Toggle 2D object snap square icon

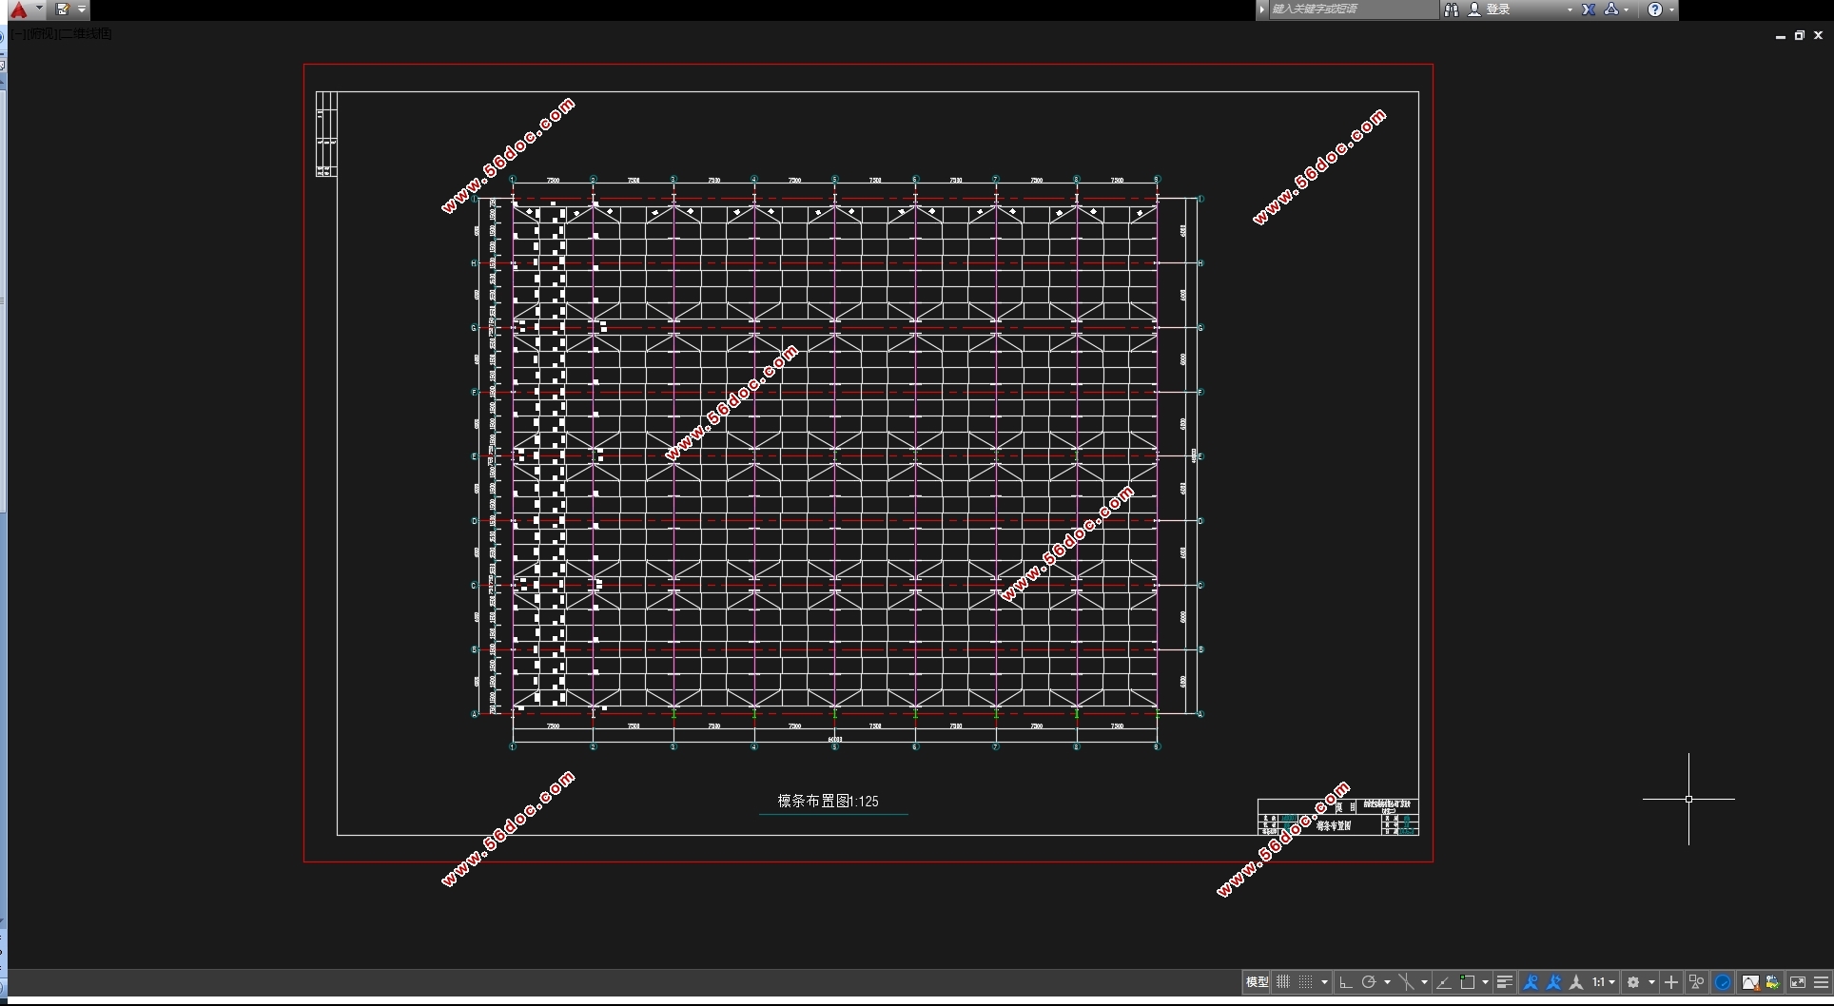pyautogui.click(x=1467, y=982)
